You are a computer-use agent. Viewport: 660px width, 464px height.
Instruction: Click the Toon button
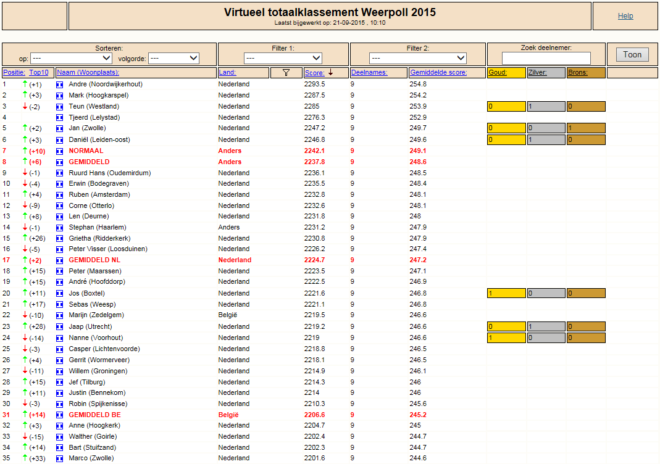pos(632,55)
